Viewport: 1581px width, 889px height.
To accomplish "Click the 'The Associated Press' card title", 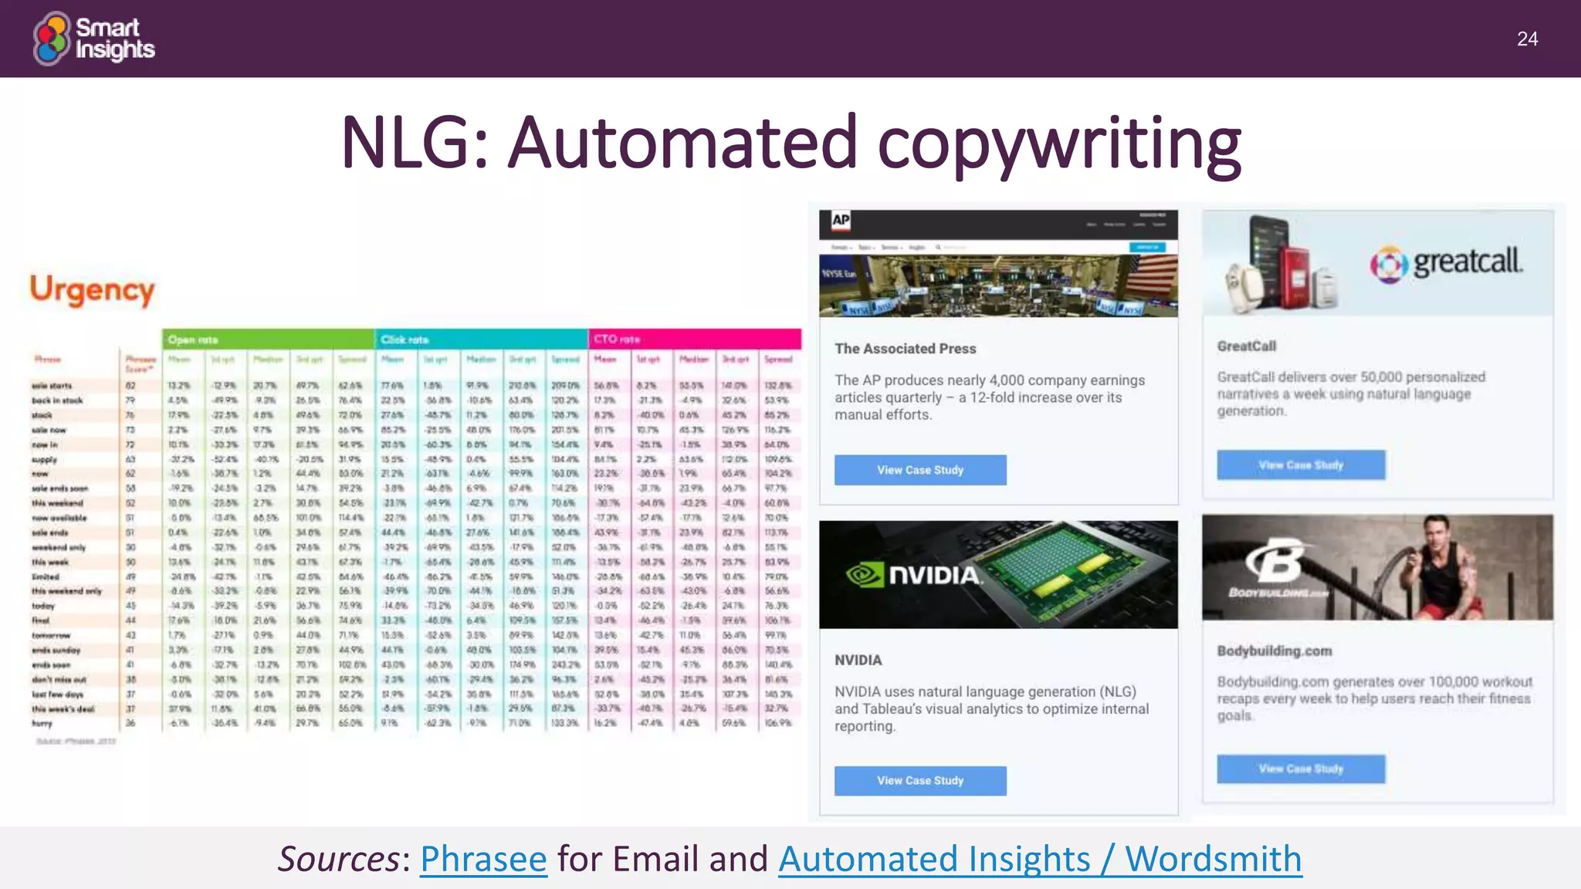I will (905, 349).
